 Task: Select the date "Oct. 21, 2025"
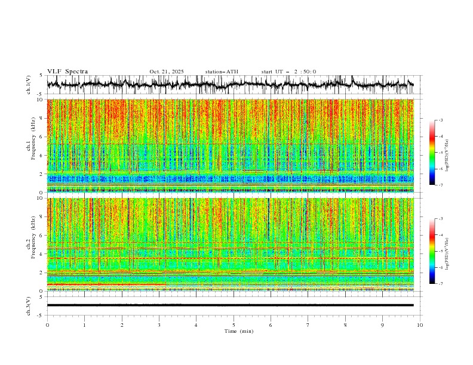pos(167,72)
